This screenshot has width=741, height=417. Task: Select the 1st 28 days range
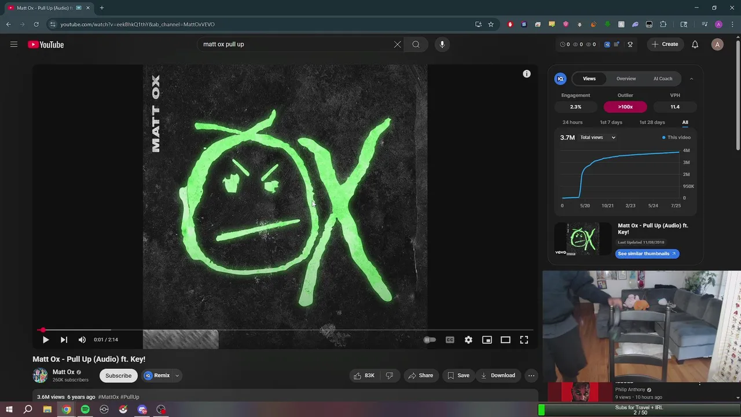tap(652, 122)
